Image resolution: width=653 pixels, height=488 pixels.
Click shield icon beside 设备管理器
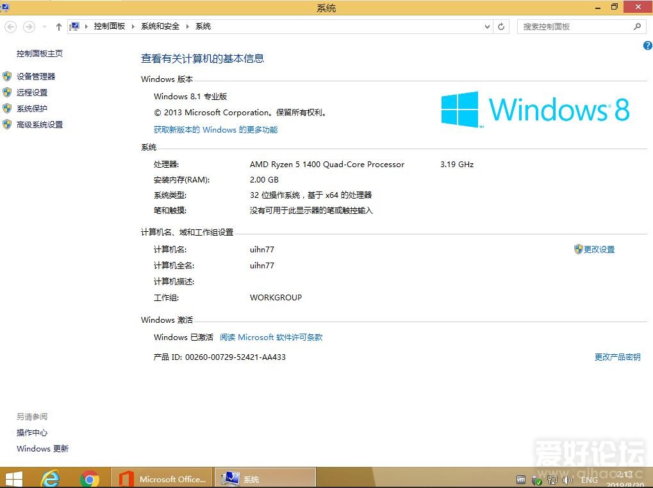[x=7, y=76]
